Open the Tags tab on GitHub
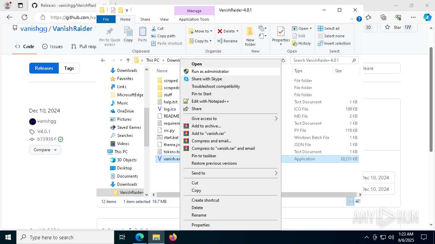The width and height of the screenshot is (435, 244). (69, 68)
